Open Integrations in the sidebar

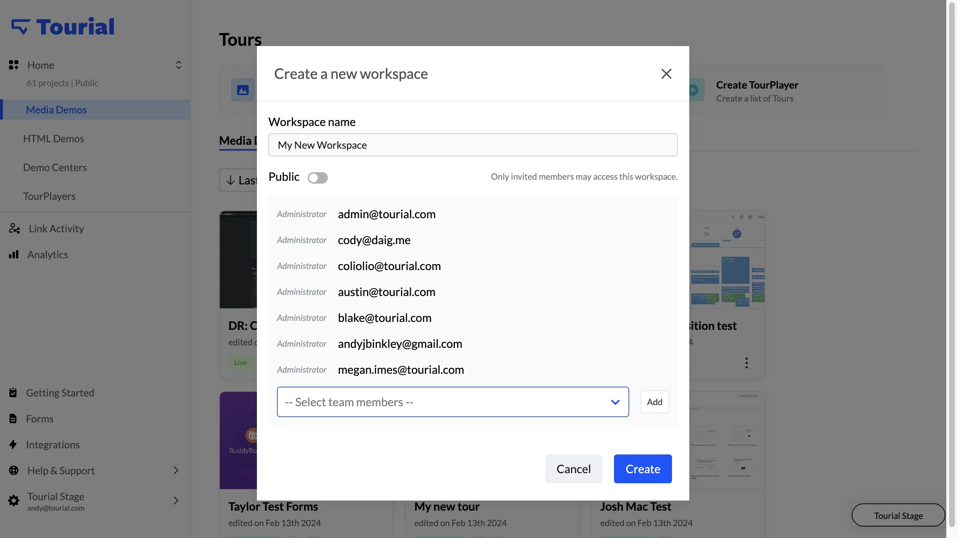(53, 444)
